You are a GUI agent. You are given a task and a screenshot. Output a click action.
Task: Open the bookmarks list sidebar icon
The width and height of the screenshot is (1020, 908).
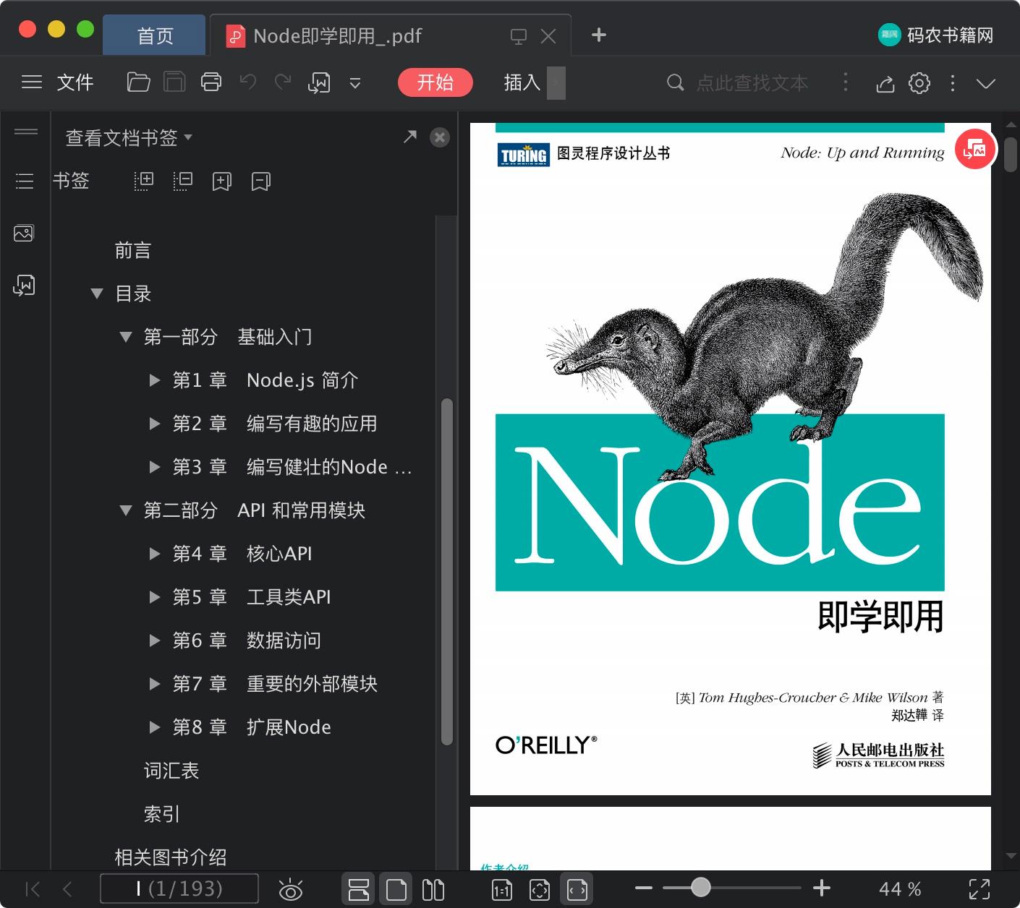point(25,181)
